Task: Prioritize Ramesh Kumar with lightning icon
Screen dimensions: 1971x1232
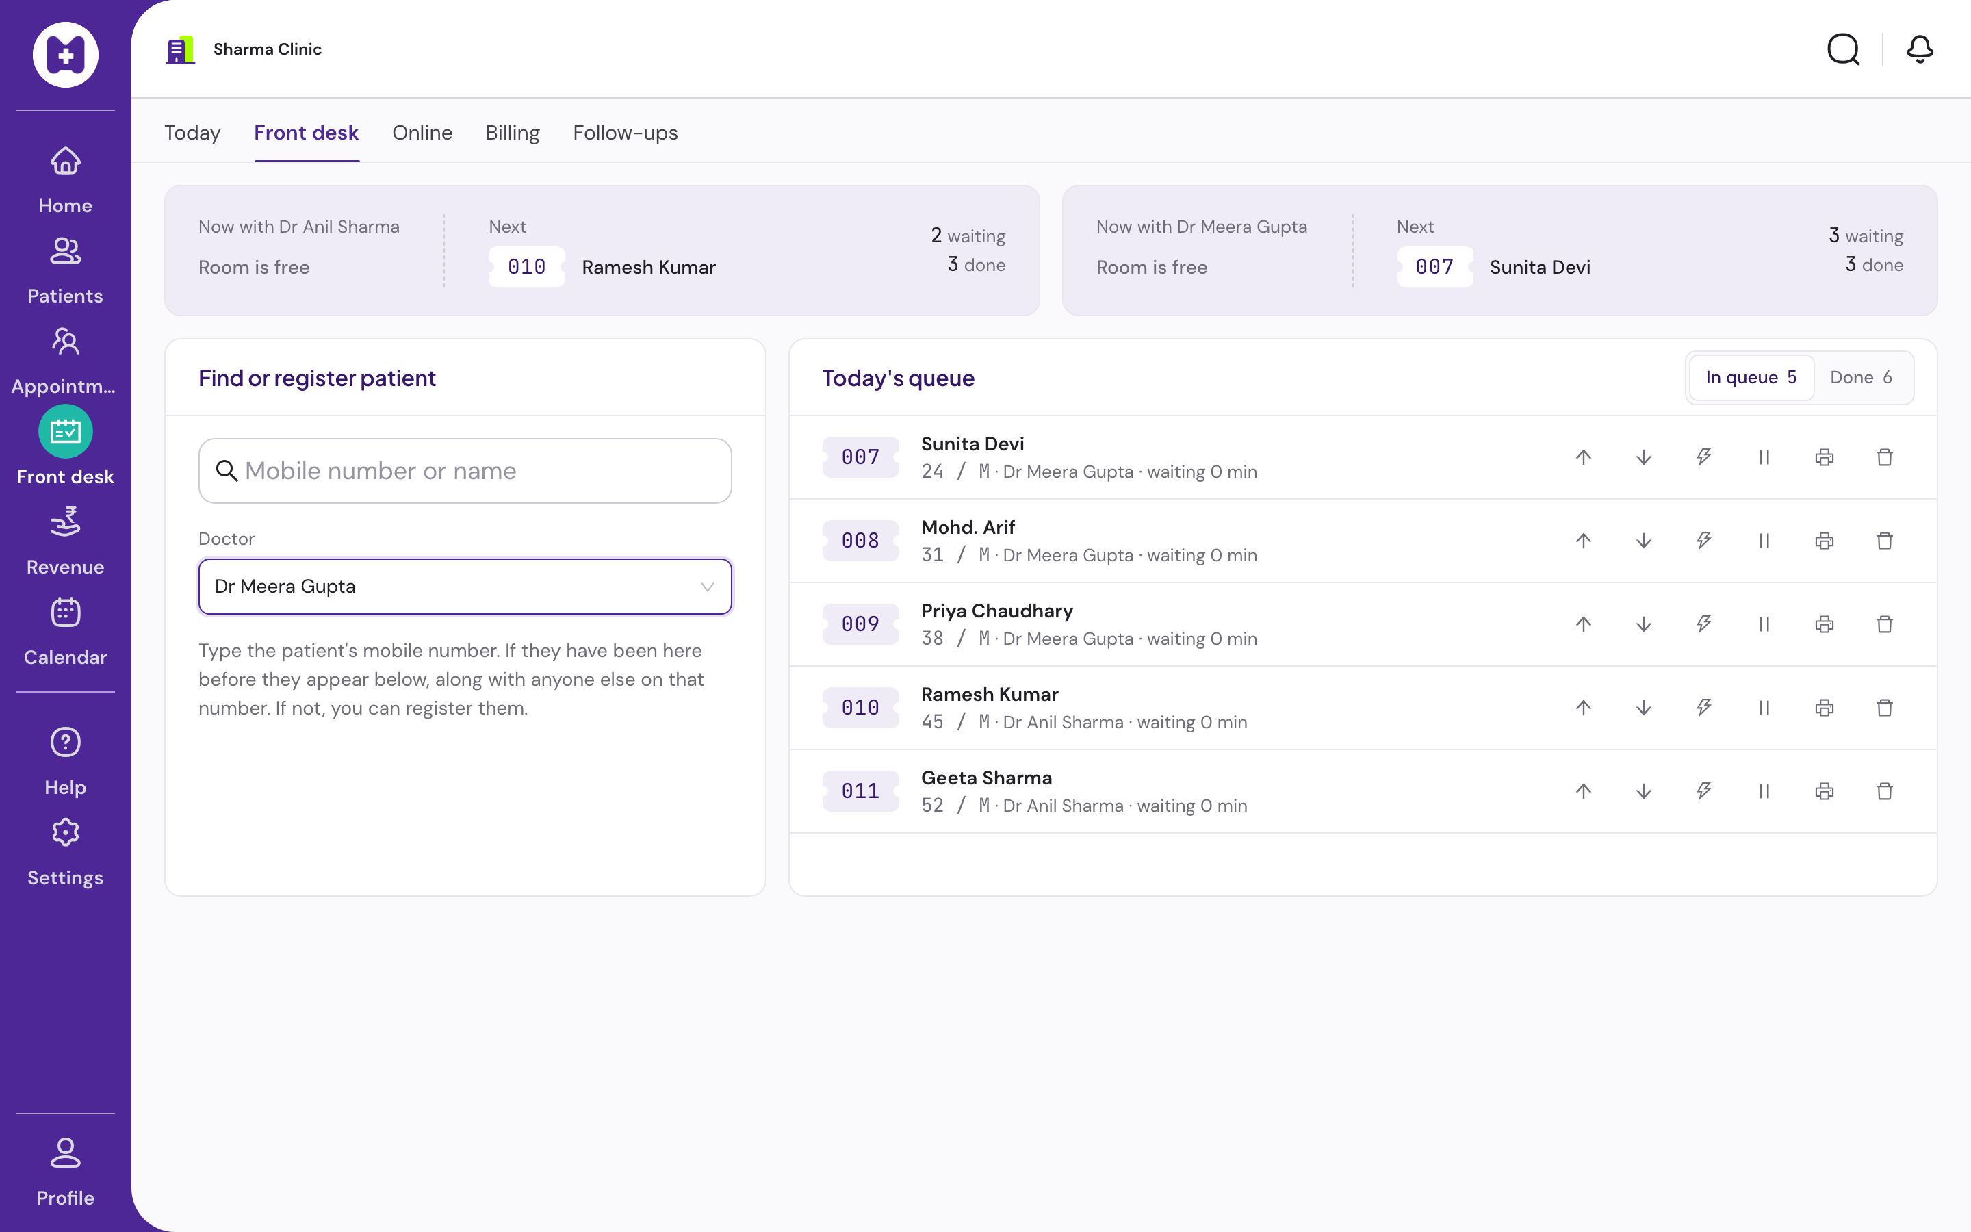Action: click(x=1704, y=708)
